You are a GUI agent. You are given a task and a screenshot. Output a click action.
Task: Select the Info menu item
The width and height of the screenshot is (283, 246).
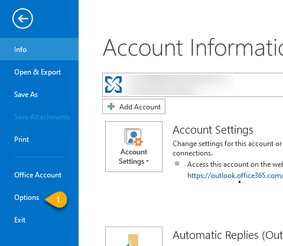pyautogui.click(x=39, y=49)
